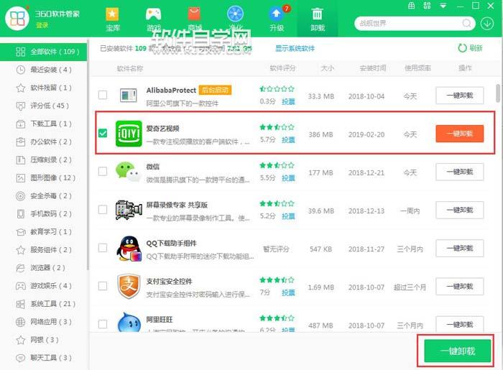The height and width of the screenshot is (370, 503).
Task: Open the 升级 upgrade tab
Action: coord(277,19)
